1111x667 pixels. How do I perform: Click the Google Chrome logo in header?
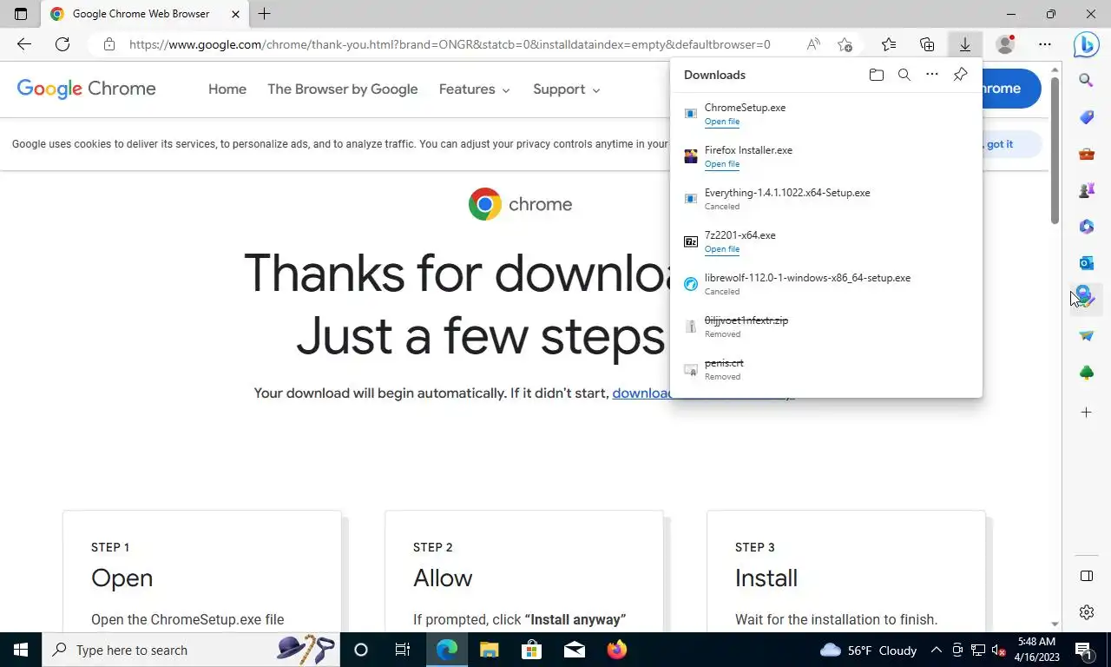coord(87,89)
